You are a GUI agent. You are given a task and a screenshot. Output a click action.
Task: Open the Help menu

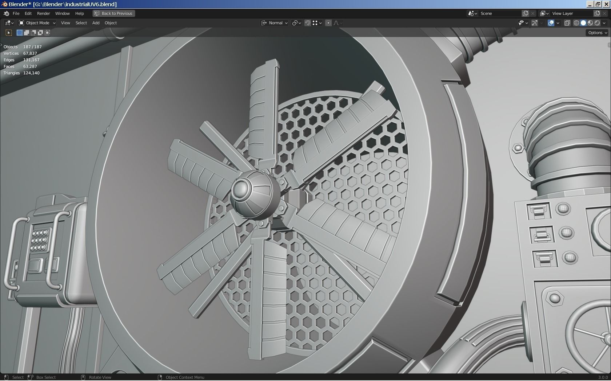coord(79,13)
